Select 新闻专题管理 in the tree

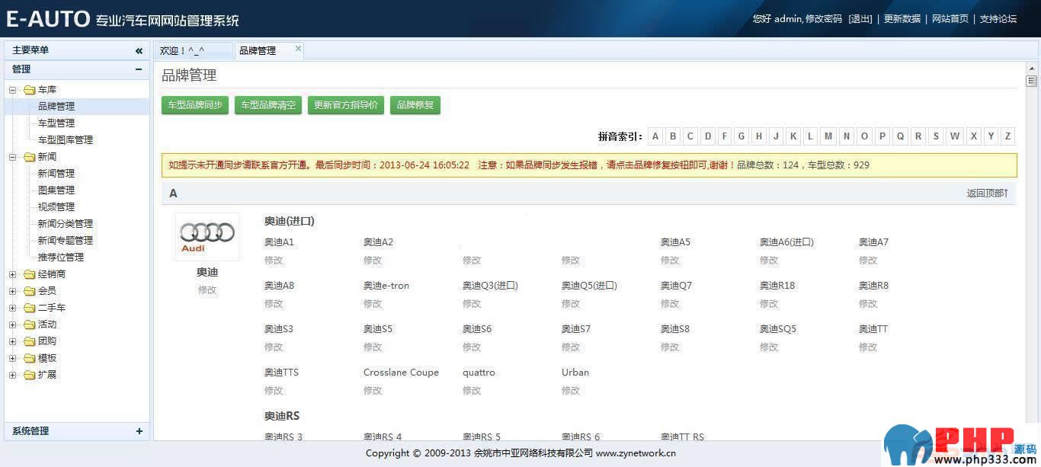point(66,241)
